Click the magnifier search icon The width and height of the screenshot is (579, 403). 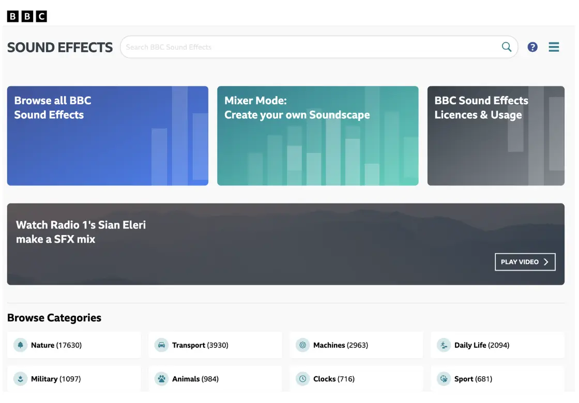pos(507,47)
